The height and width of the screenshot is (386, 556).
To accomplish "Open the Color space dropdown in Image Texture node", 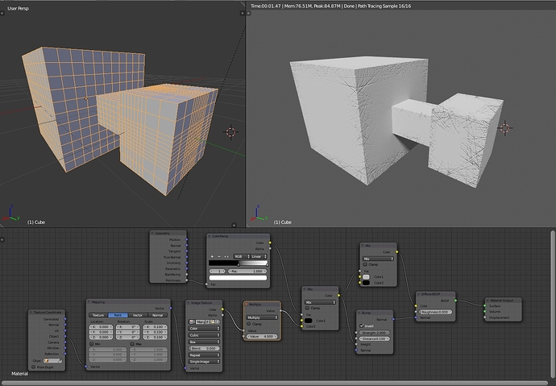I will click(x=204, y=329).
